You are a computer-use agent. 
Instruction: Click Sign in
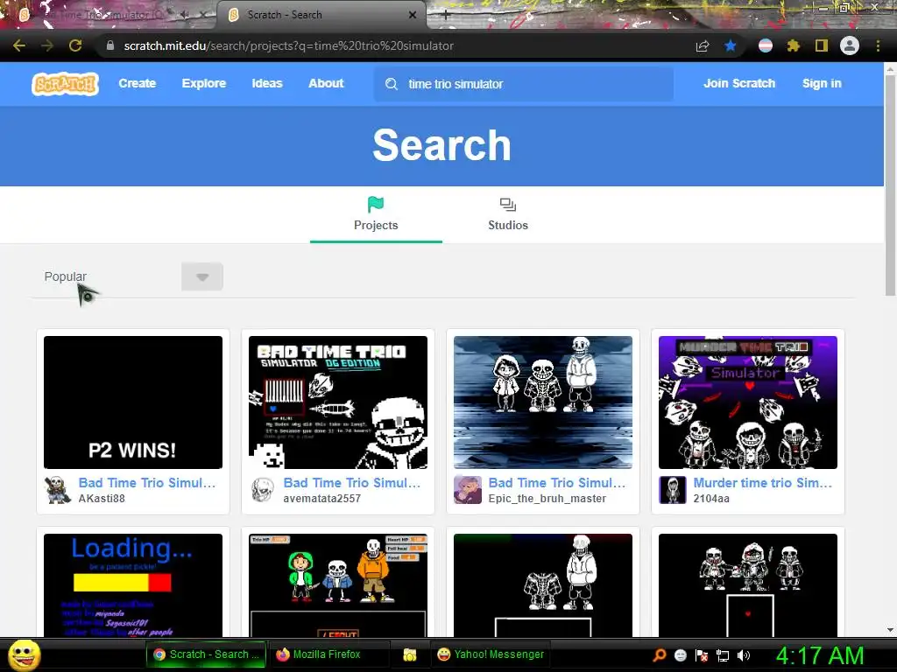(x=822, y=83)
